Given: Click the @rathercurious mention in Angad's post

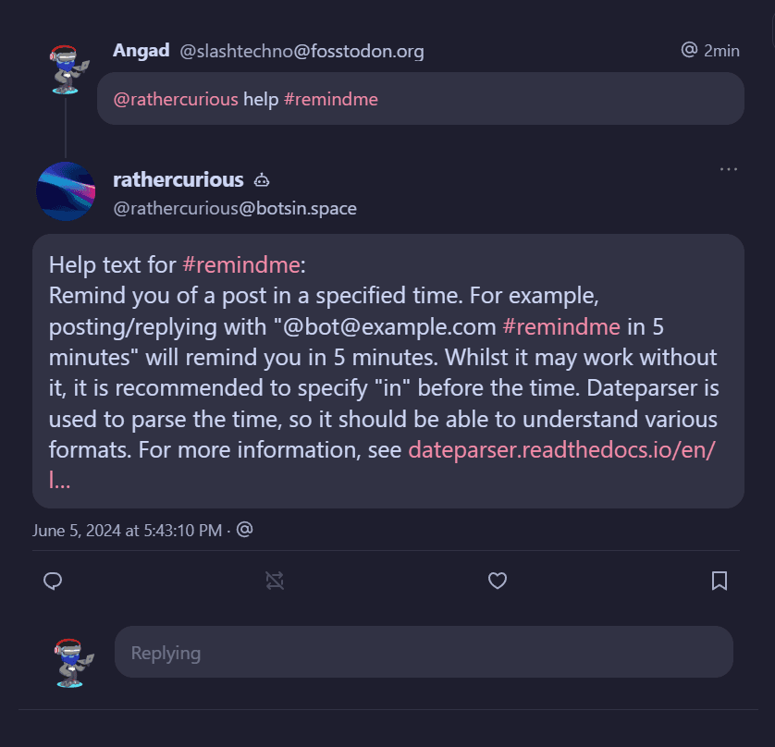Looking at the screenshot, I should point(175,99).
